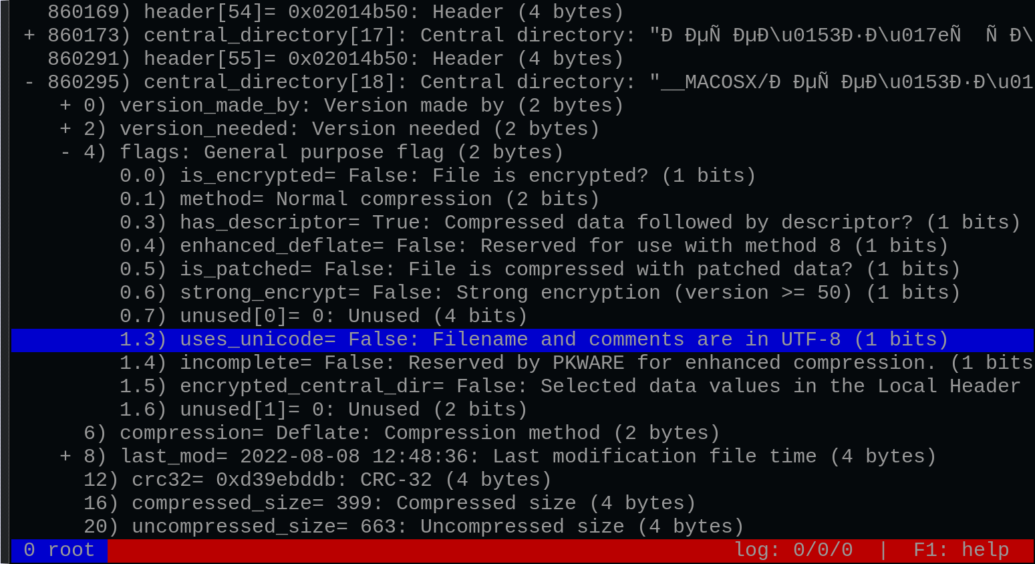
Task: Select crc32 0xd39ebddb field
Action: (x=523, y=480)
